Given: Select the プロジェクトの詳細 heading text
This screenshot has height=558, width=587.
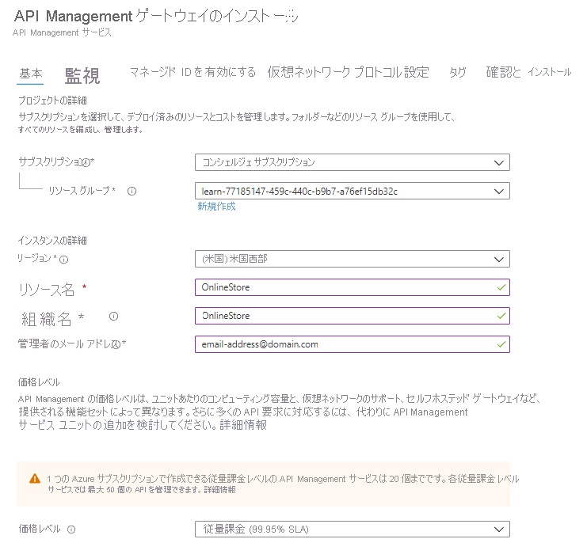Looking at the screenshot, I should pyautogui.click(x=52, y=101).
